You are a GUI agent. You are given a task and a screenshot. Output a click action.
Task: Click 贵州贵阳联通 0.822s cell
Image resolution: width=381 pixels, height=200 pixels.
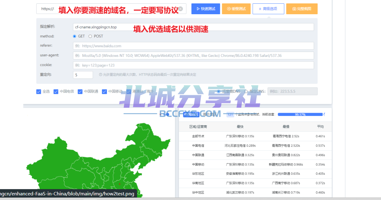286,155
